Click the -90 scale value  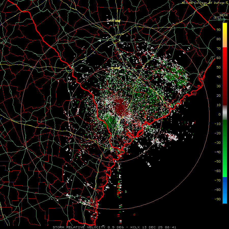pos(218,199)
